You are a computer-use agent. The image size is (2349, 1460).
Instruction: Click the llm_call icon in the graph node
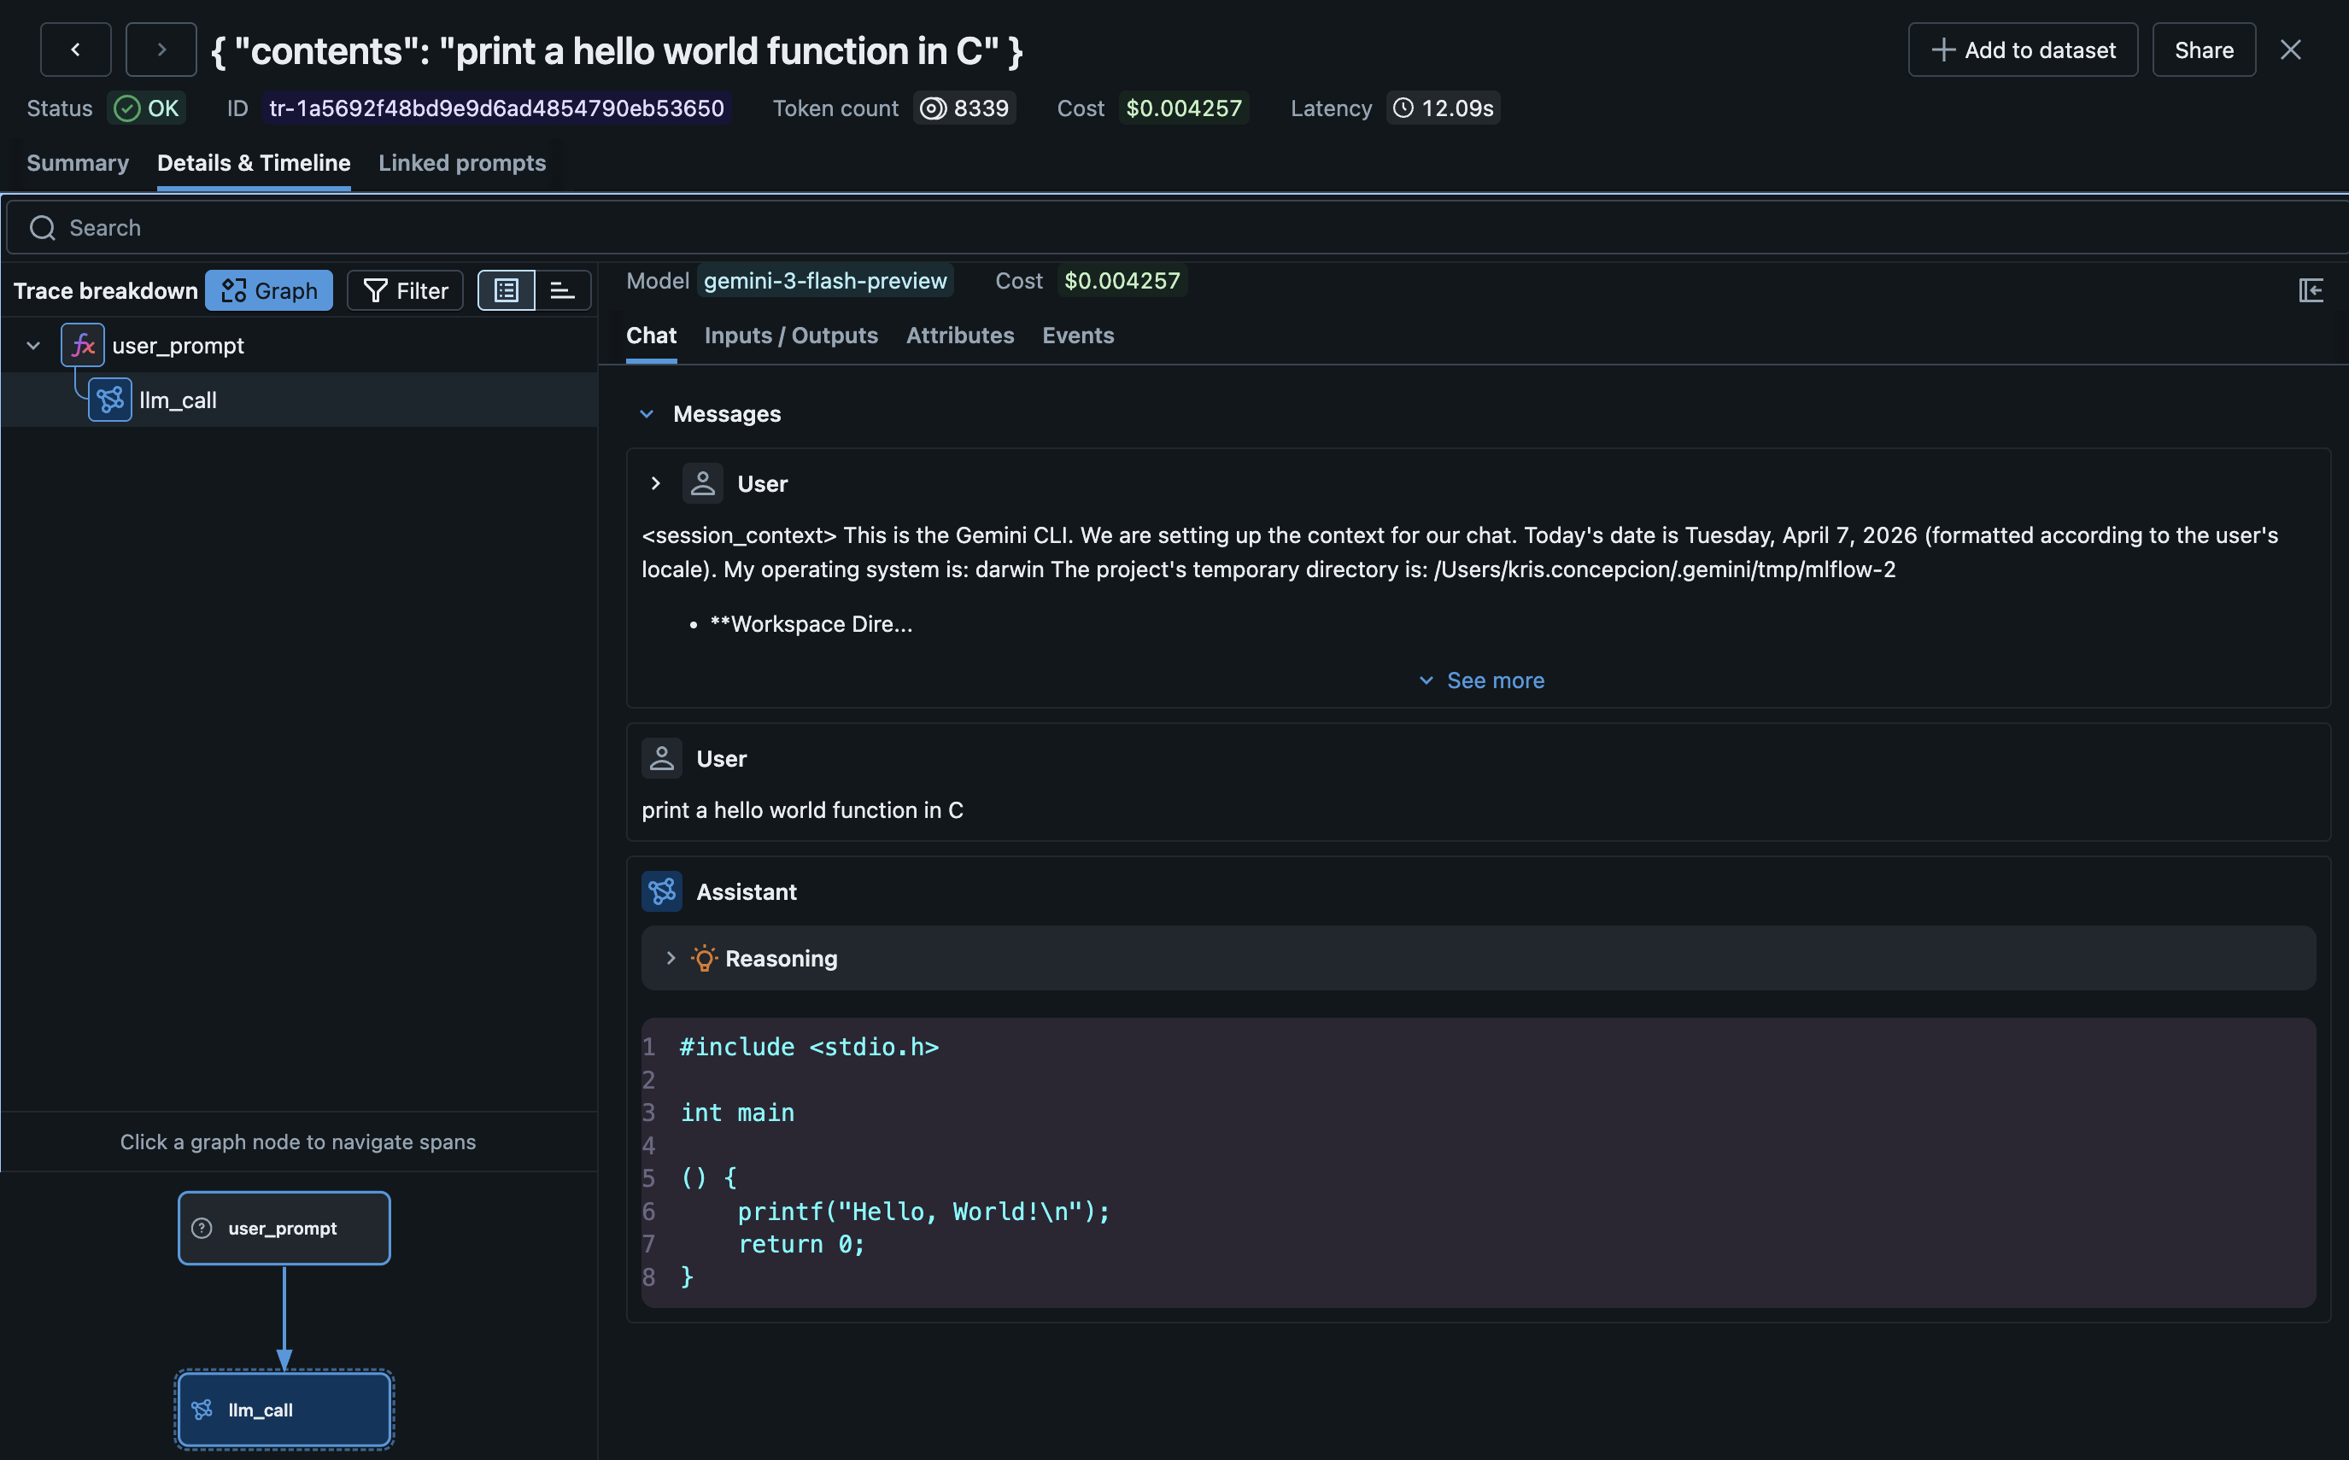202,1410
